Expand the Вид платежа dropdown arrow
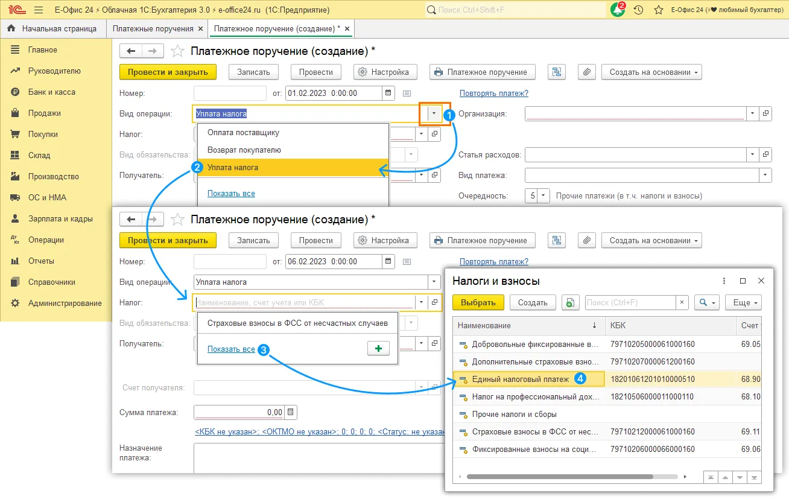Image resolution: width=789 pixels, height=499 pixels. pos(765,175)
